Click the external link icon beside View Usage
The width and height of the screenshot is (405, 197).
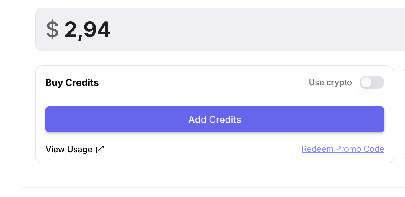pyautogui.click(x=100, y=150)
